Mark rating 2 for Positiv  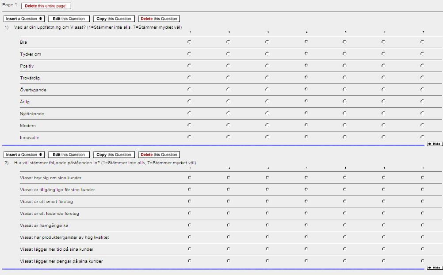pyautogui.click(x=228, y=65)
